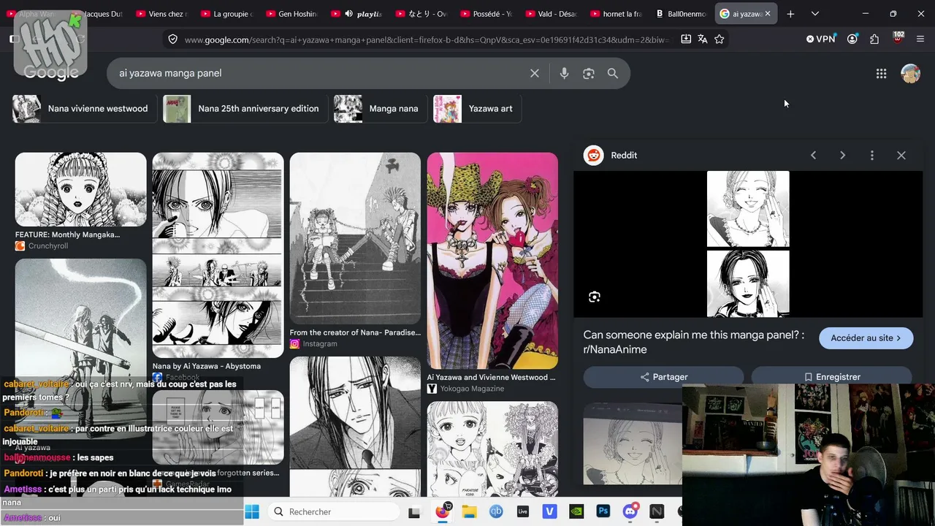935x526 pixels.
Task: Open the Firefox VPN panel
Action: click(821, 39)
